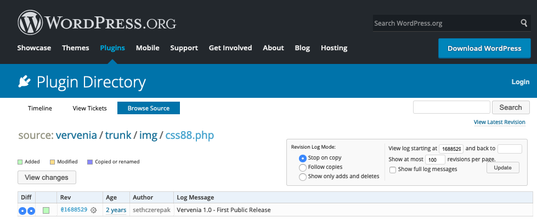Open the Plugins menu item
Image resolution: width=537 pixels, height=223 pixels.
112,48
